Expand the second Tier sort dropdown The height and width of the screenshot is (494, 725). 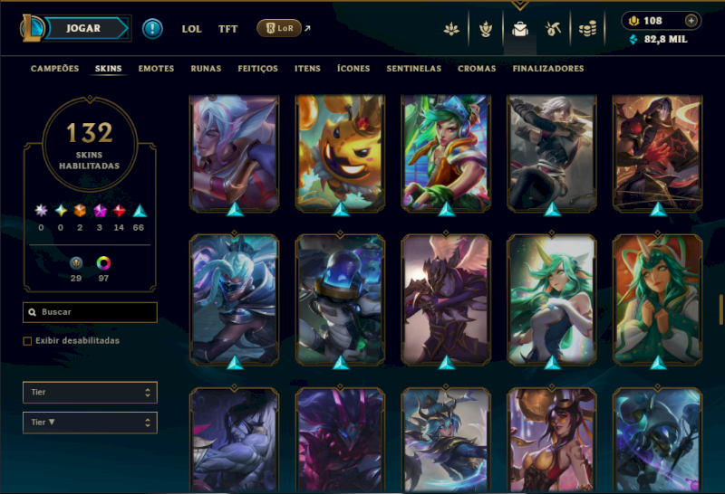point(90,423)
